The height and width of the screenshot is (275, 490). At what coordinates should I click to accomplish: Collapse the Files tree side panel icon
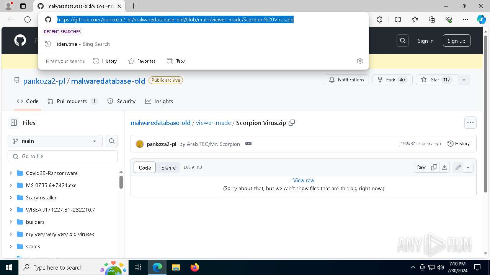pos(14,123)
